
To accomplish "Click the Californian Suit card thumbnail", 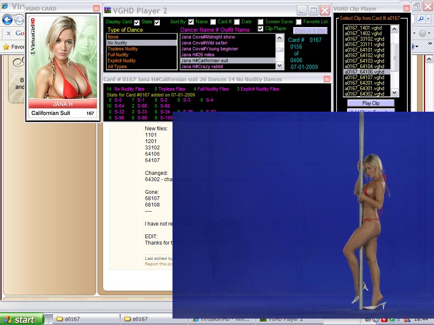I will point(63,67).
